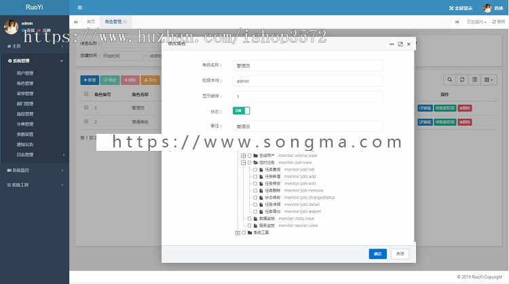Image resolution: width=509 pixels, height=284 pixels.
Task: Click the open folder icon of 定时任务 node
Action: [255, 162]
